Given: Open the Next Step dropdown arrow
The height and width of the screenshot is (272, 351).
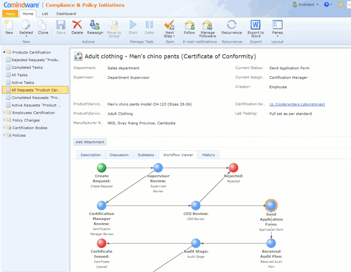Looking at the screenshot, I should [174, 36].
